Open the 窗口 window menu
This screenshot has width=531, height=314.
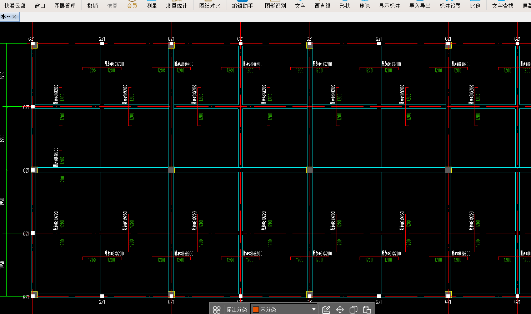[x=40, y=6]
